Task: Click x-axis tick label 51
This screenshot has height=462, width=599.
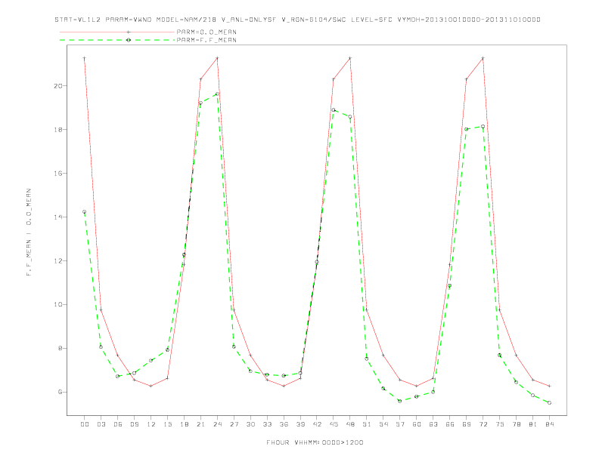Action: (367, 424)
